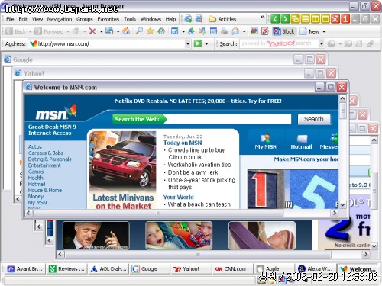Open the Favorites menu
The height and width of the screenshot is (286, 382).
pyautogui.click(x=108, y=19)
